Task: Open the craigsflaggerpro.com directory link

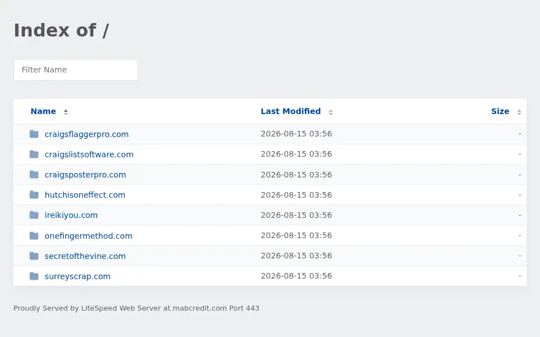Action: click(x=87, y=134)
